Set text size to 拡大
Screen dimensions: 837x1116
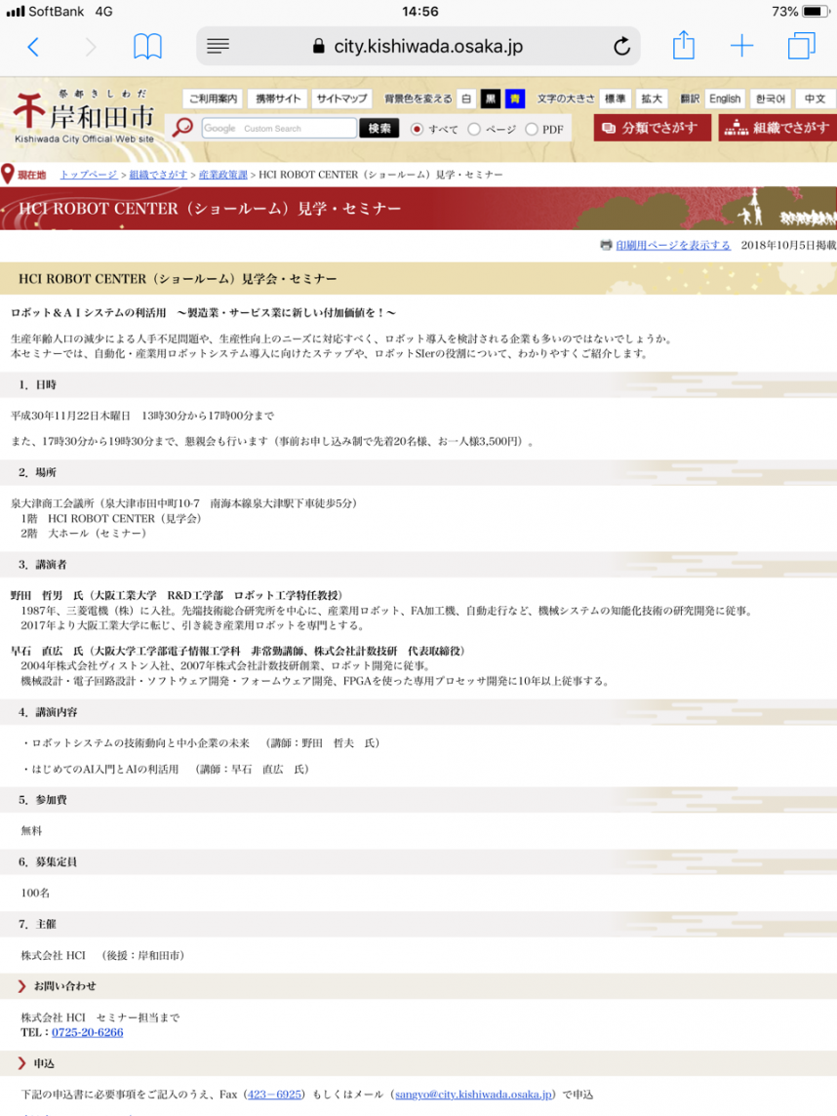[652, 99]
